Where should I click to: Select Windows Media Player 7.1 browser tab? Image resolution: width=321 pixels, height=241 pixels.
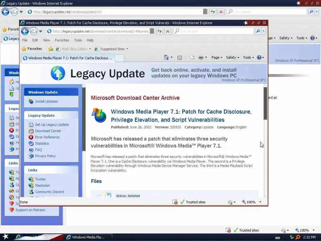(68, 58)
